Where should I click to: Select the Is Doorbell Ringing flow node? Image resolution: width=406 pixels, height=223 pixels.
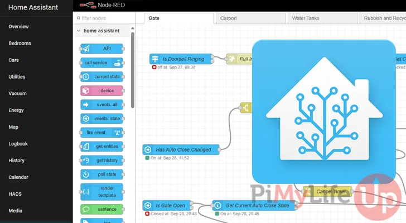tap(181, 59)
